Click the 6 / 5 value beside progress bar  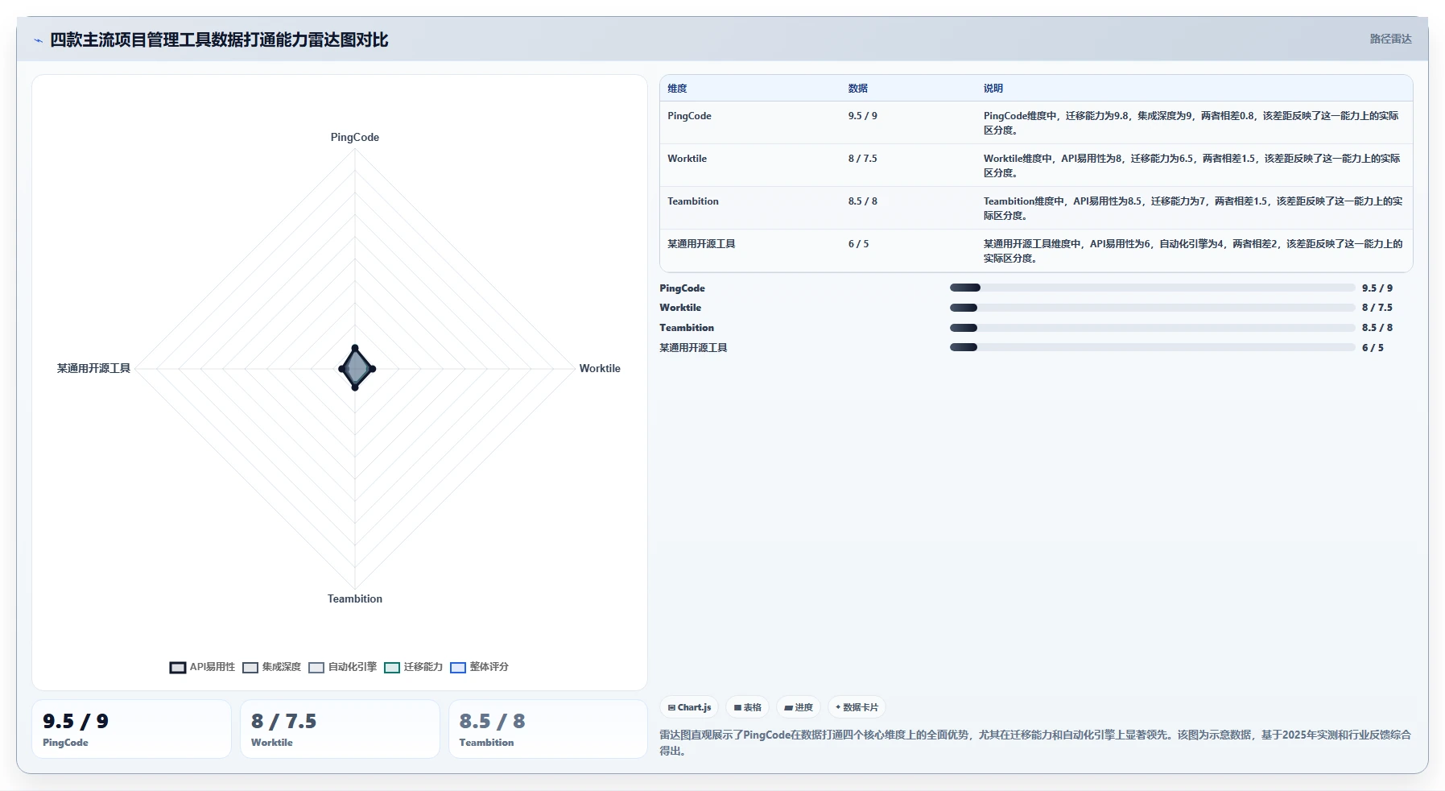point(1373,348)
